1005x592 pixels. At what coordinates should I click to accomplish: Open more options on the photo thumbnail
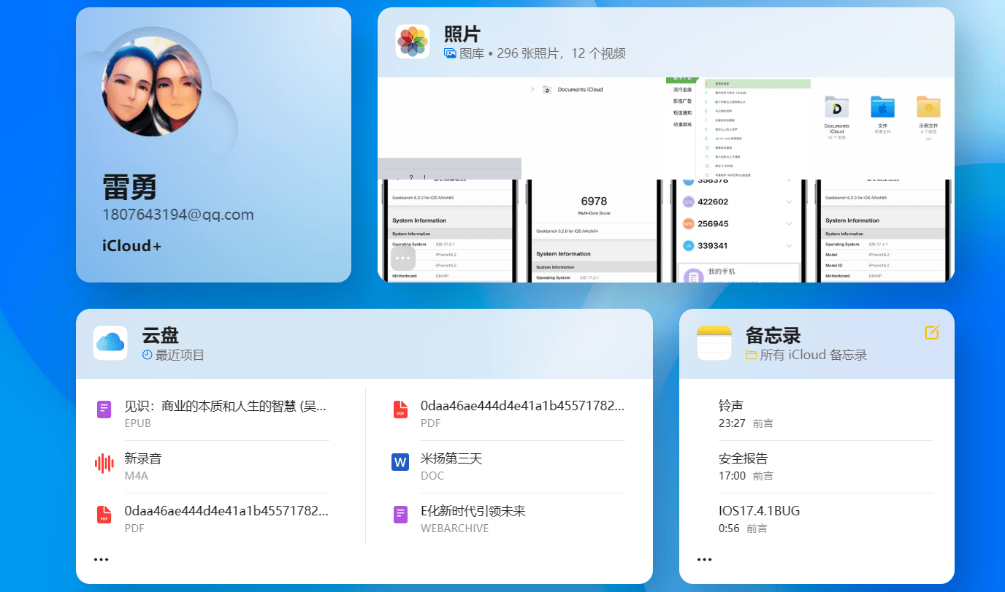[x=403, y=258]
